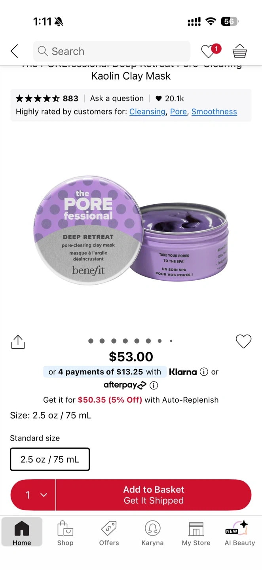Tap the share icon below product image

point(18,342)
